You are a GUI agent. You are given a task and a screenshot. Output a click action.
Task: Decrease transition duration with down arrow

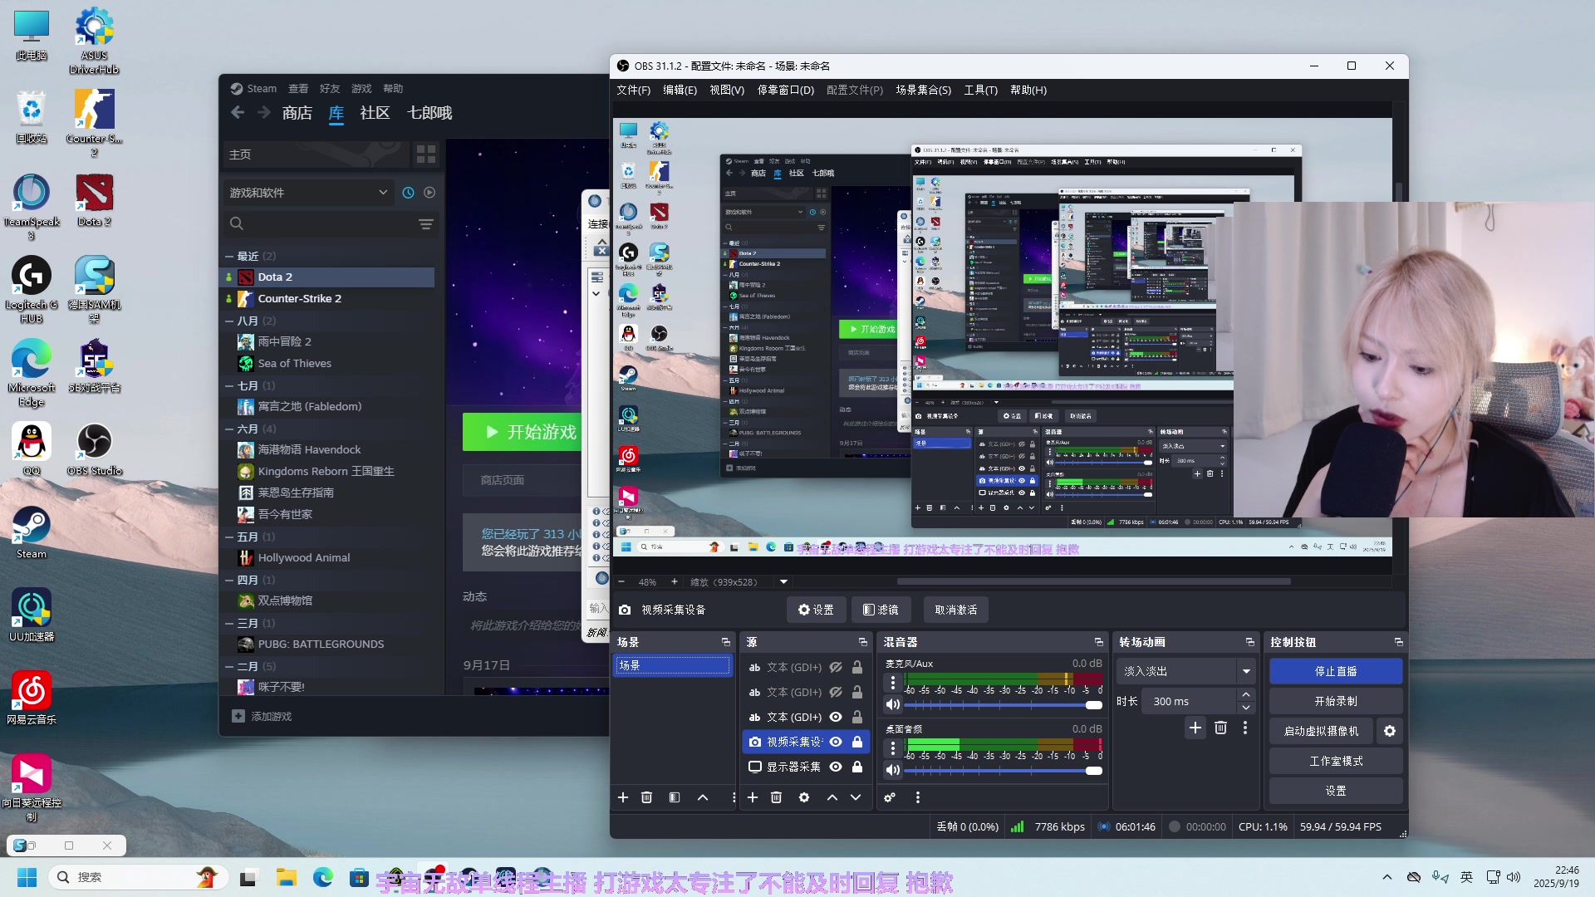[1246, 708]
